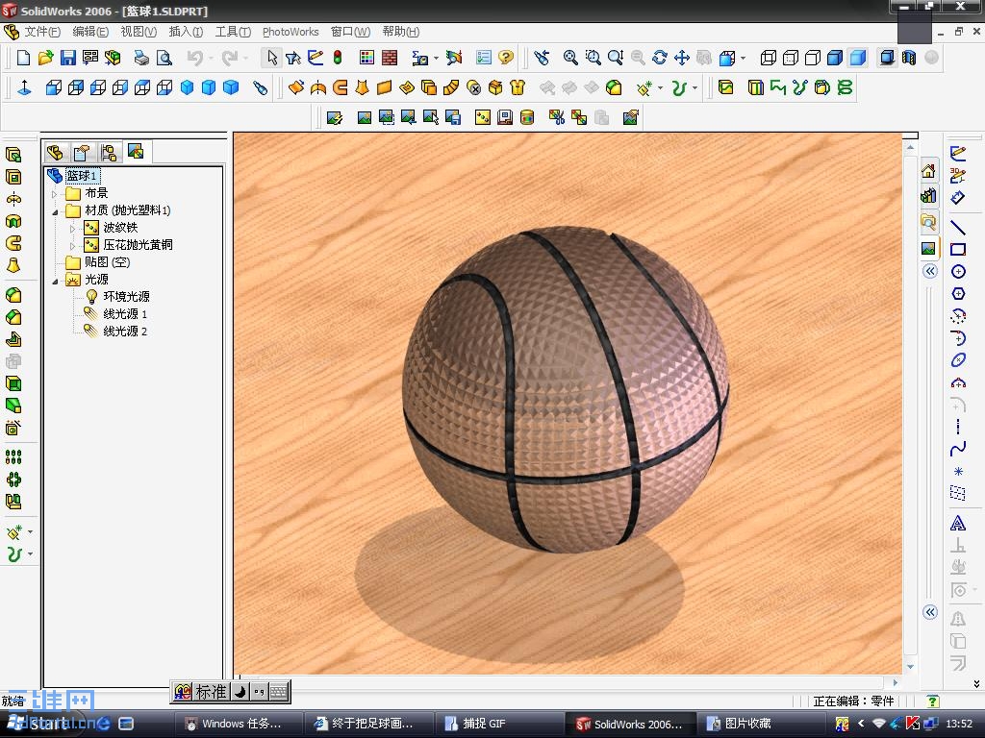Image resolution: width=985 pixels, height=738 pixels.
Task: Select 线光源 1 in the tree
Action: coord(125,314)
